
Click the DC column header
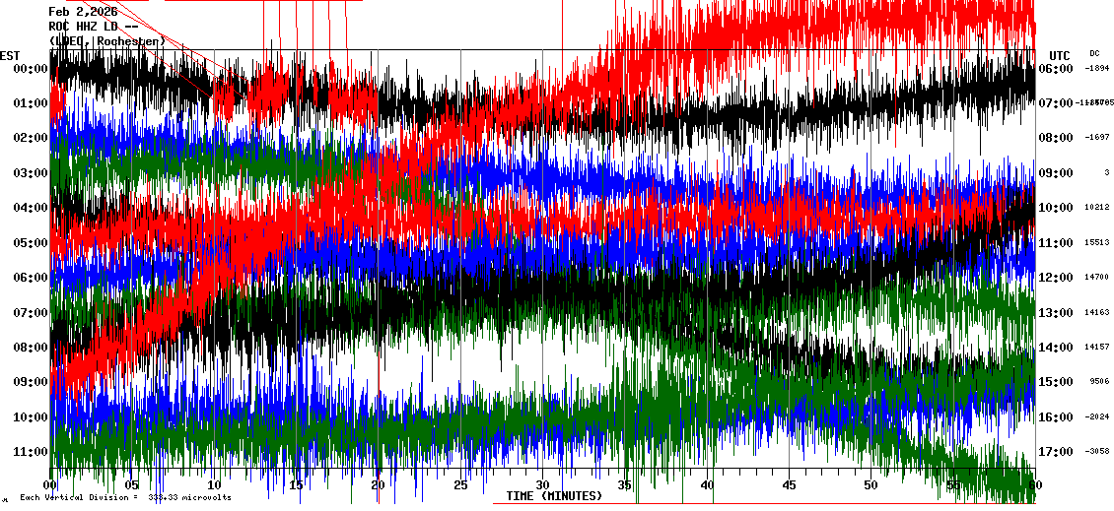1094,53
